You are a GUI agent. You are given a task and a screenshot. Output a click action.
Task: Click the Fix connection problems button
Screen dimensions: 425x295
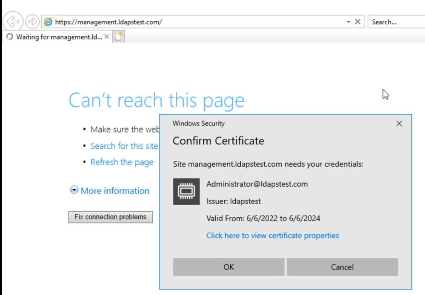pos(110,217)
